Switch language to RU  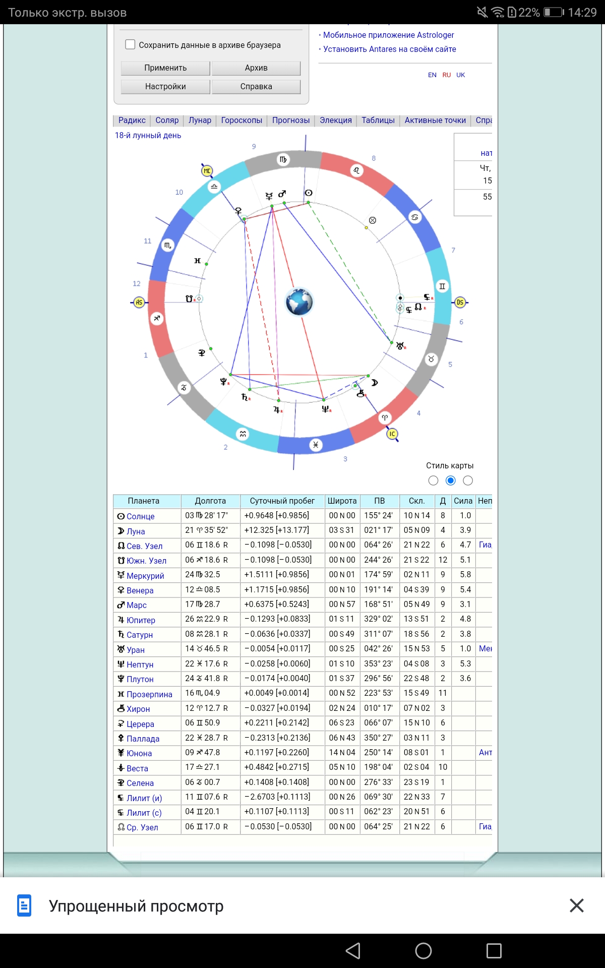coord(447,75)
